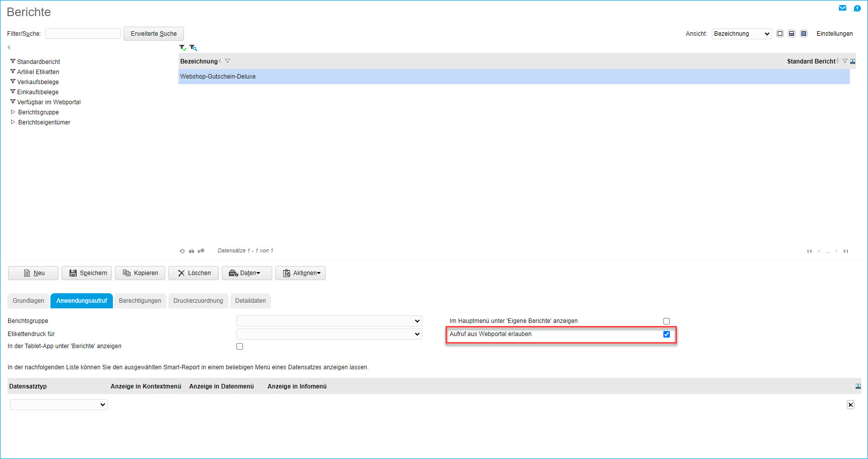This screenshot has height=459, width=868.
Task: Open the Berichtsgruppe dropdown field
Action: click(329, 321)
